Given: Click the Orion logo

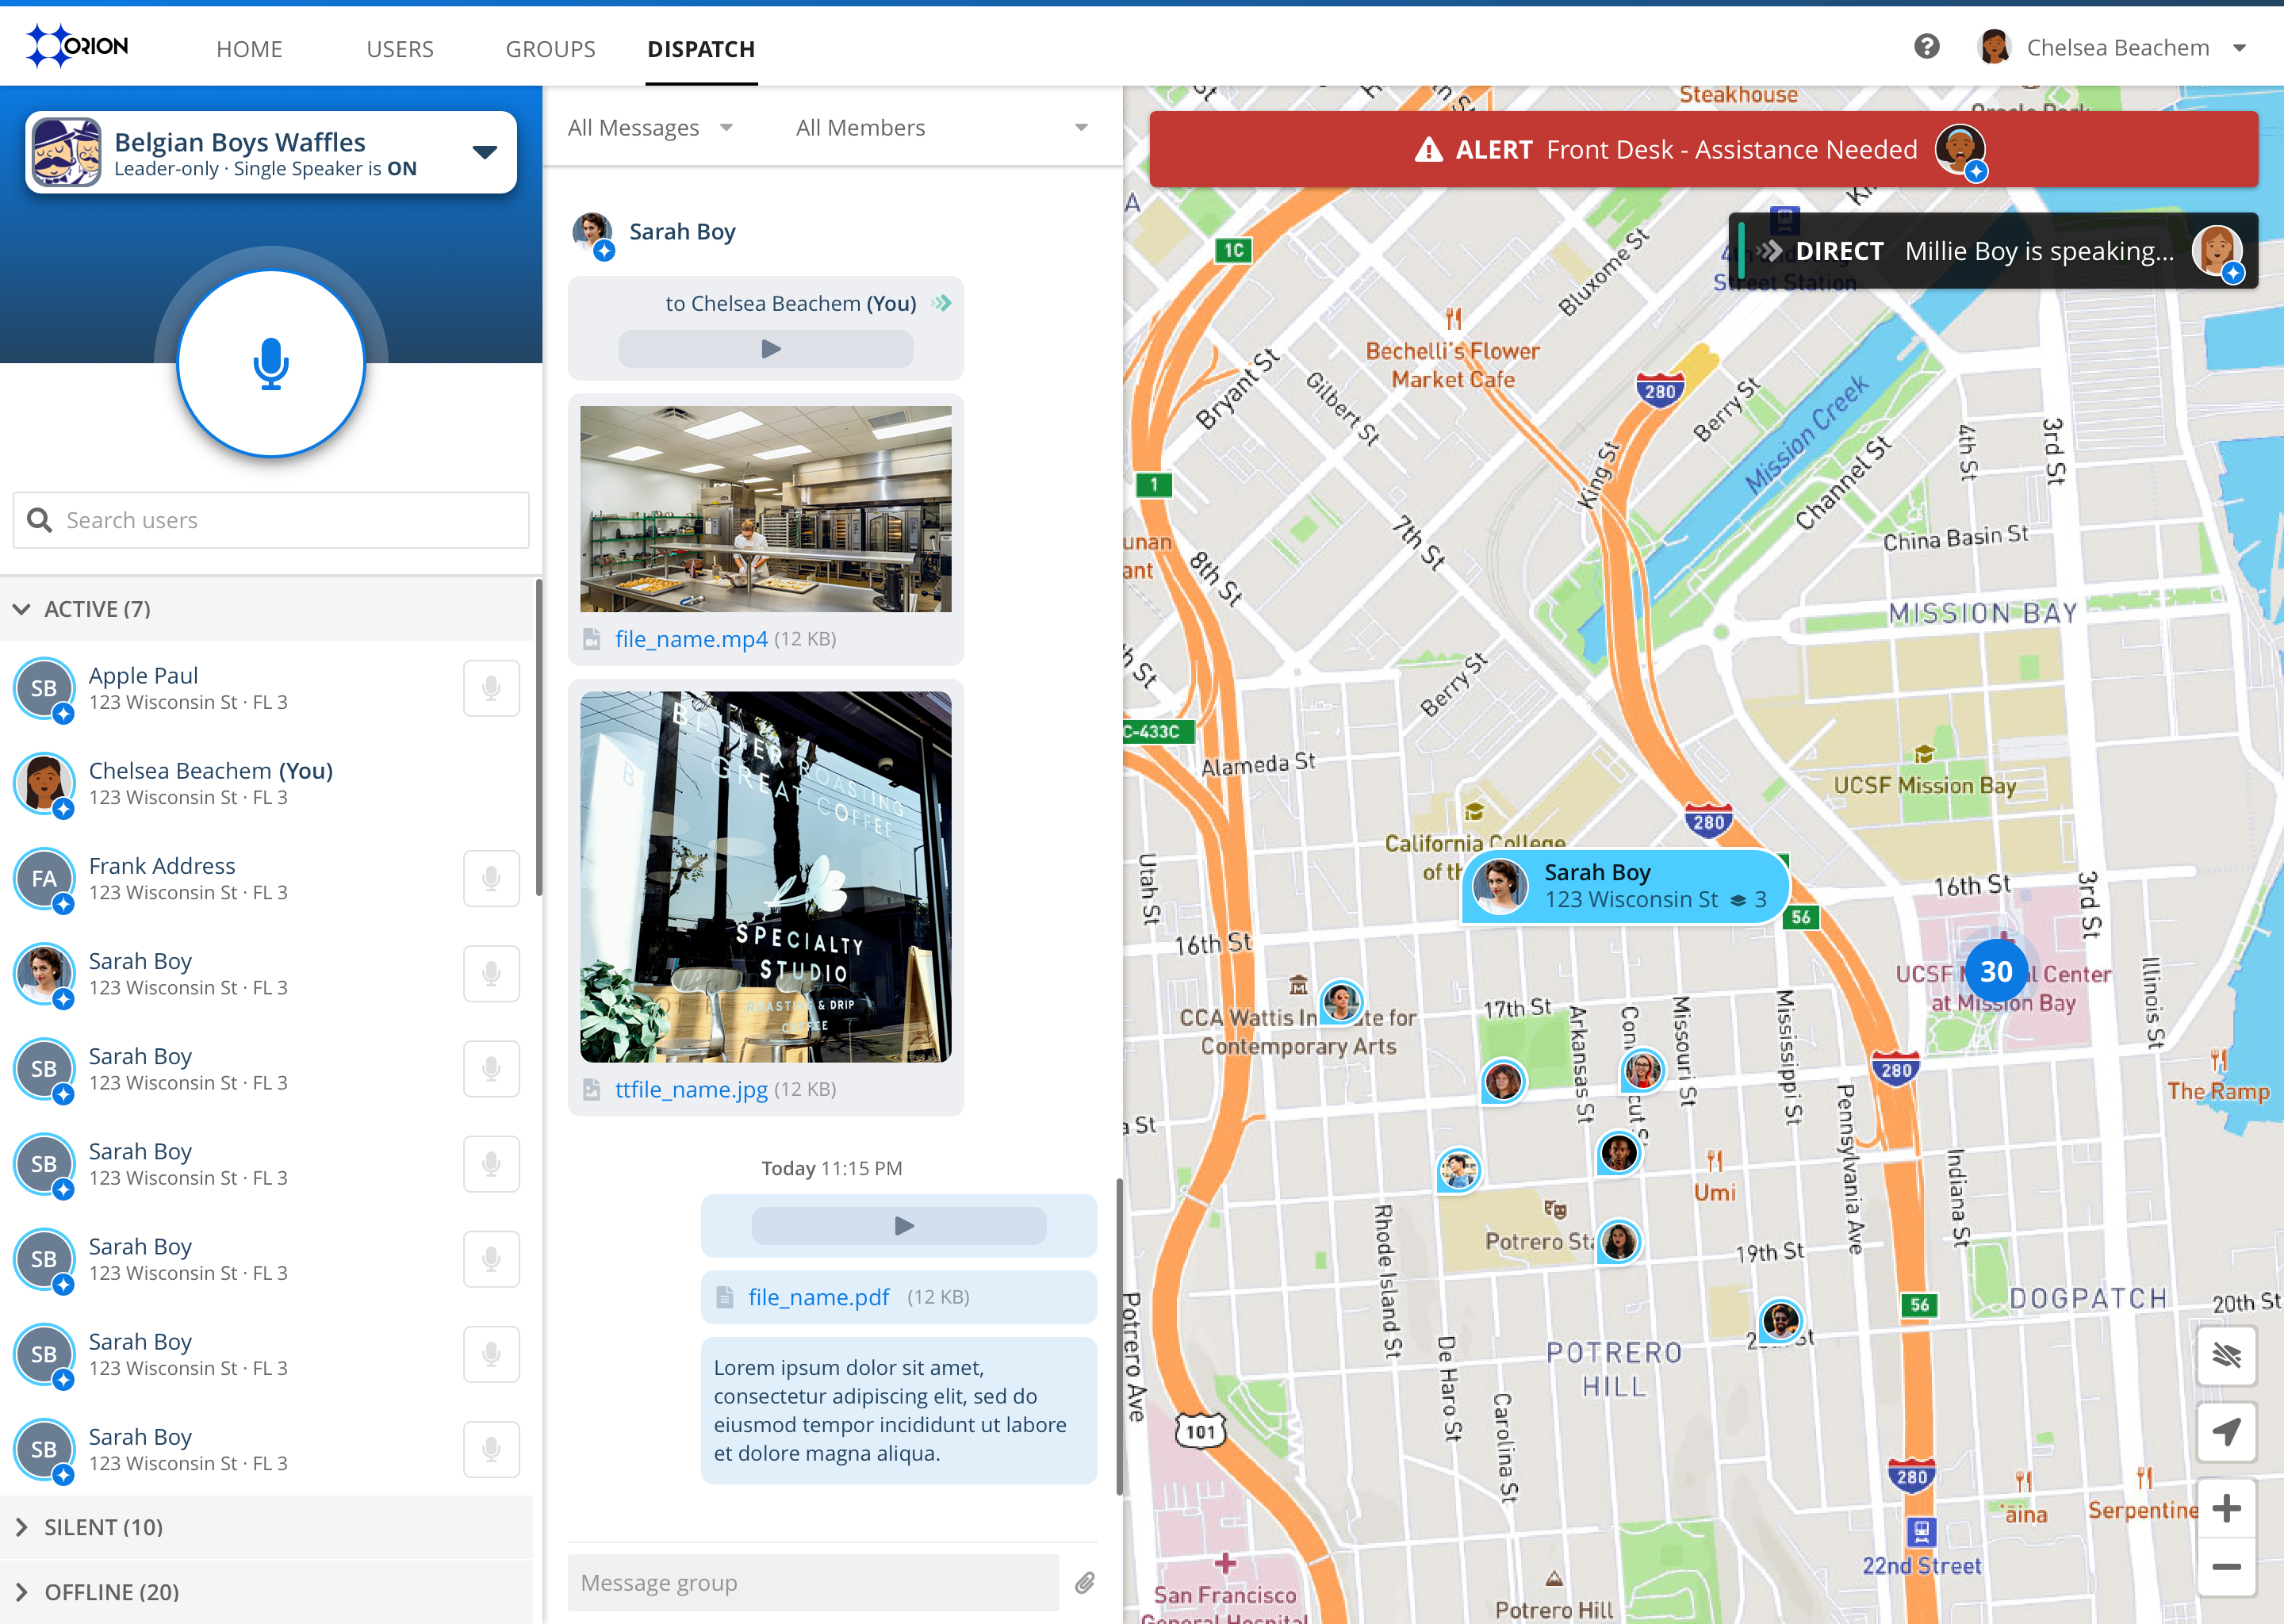Looking at the screenshot, I should (x=77, y=46).
